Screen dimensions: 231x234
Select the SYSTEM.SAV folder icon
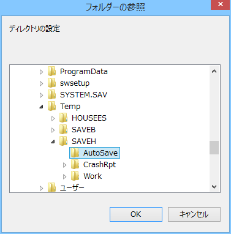52,94
